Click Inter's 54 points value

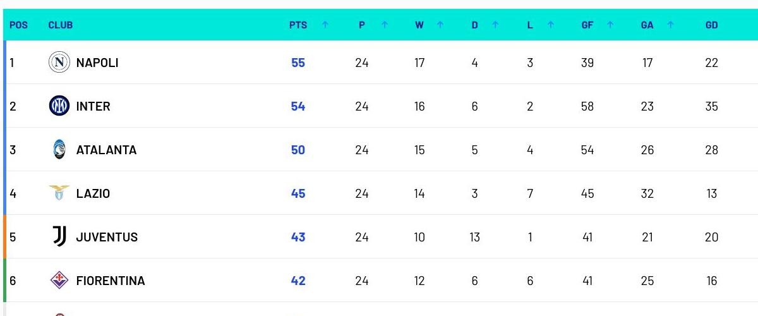click(298, 106)
